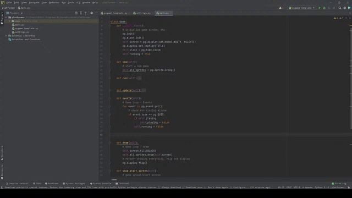Collapse the platformer root folder

click(x=6, y=17)
